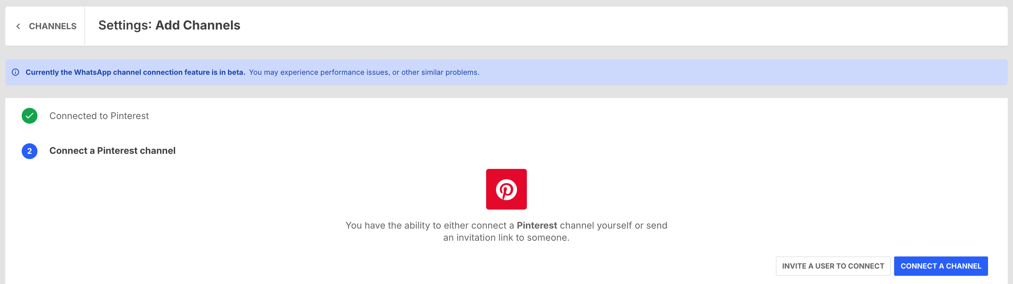Go back to Channels
Screen dimensions: 1013x284
click(46, 26)
